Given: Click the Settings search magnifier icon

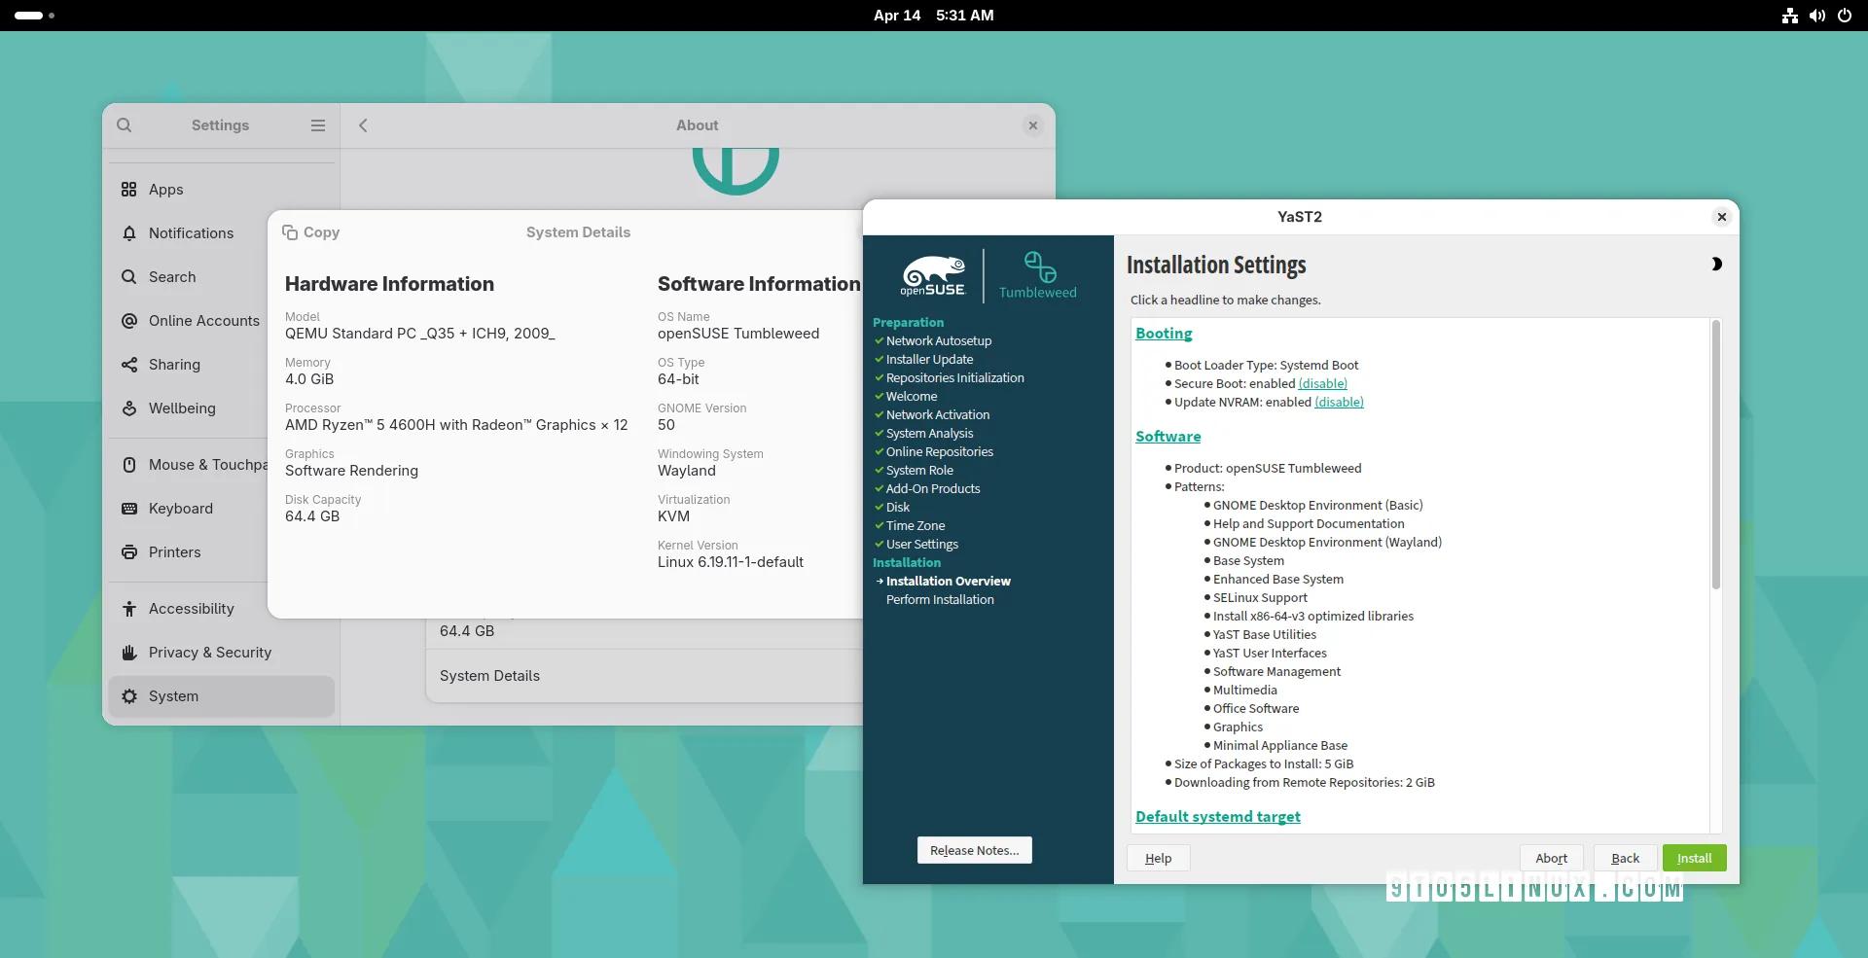Looking at the screenshot, I should pos(125,125).
